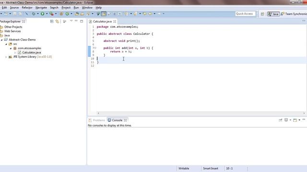307x172 pixels.
Task: Open the Refactor menu
Action: [x=27, y=8]
